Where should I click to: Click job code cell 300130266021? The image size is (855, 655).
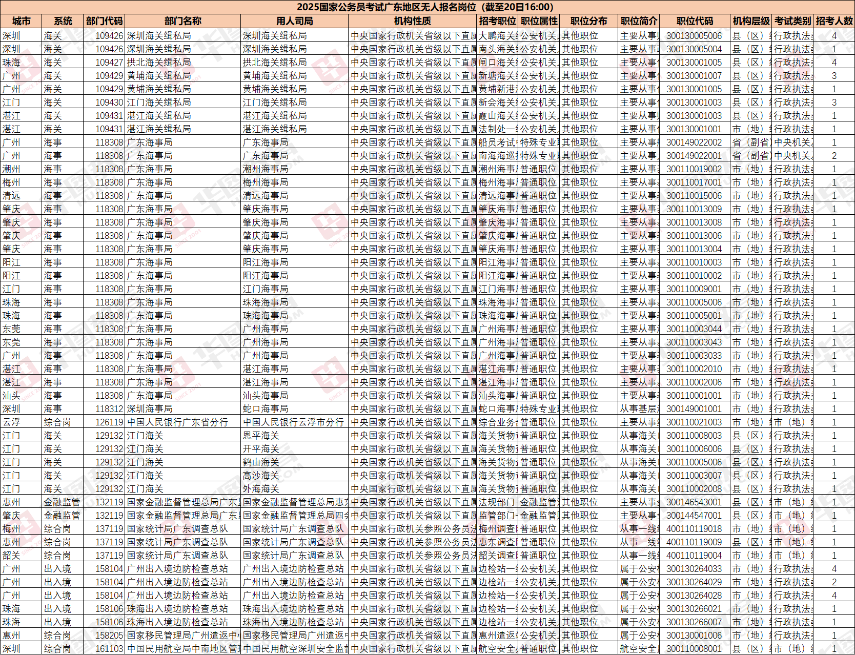(695, 609)
